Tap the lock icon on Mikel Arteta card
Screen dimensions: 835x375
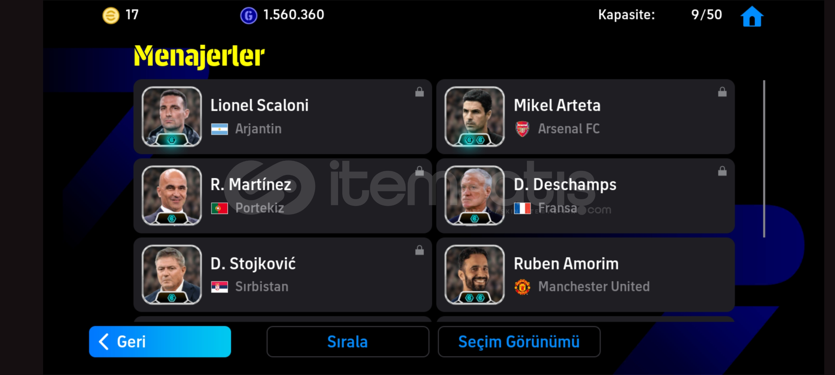pyautogui.click(x=722, y=92)
